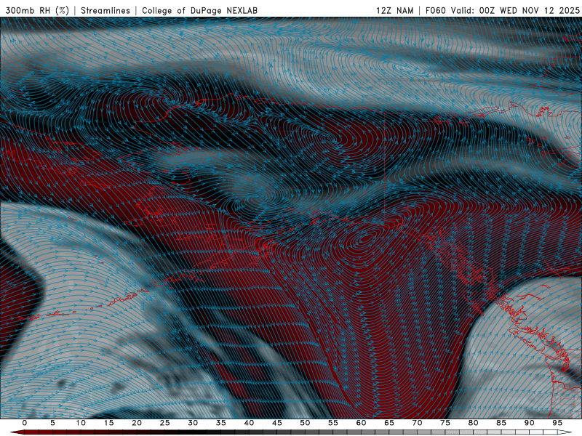Click the colorbar label "75"

coord(445,423)
